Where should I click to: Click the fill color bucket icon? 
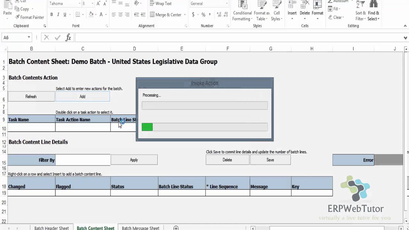[x=91, y=15]
